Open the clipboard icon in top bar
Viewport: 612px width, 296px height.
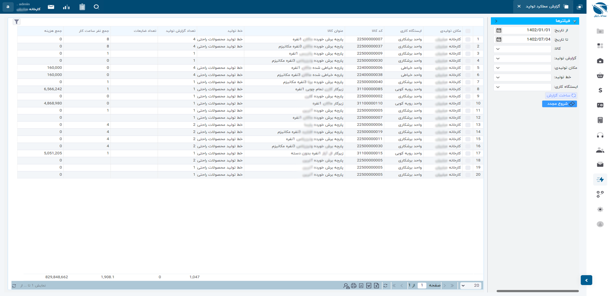82,7
